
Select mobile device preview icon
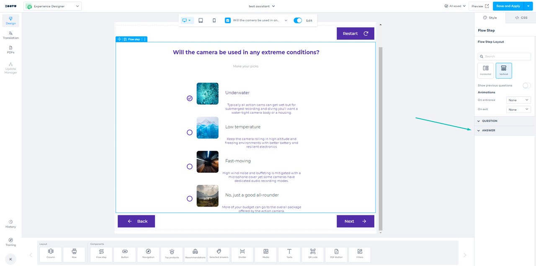click(214, 20)
